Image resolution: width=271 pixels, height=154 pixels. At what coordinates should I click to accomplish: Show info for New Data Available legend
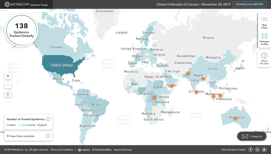[48, 136]
